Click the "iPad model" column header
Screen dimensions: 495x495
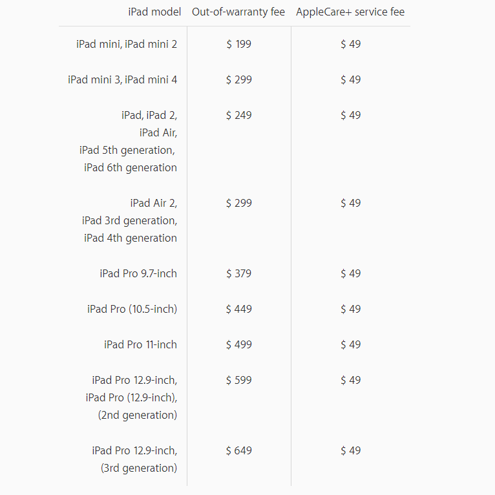(154, 12)
